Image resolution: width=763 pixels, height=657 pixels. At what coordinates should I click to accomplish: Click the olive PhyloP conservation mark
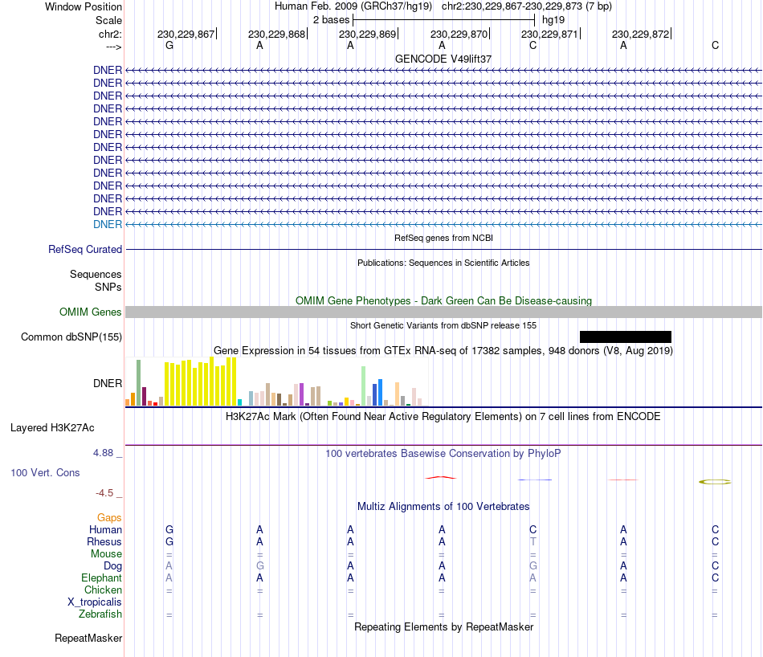(715, 482)
